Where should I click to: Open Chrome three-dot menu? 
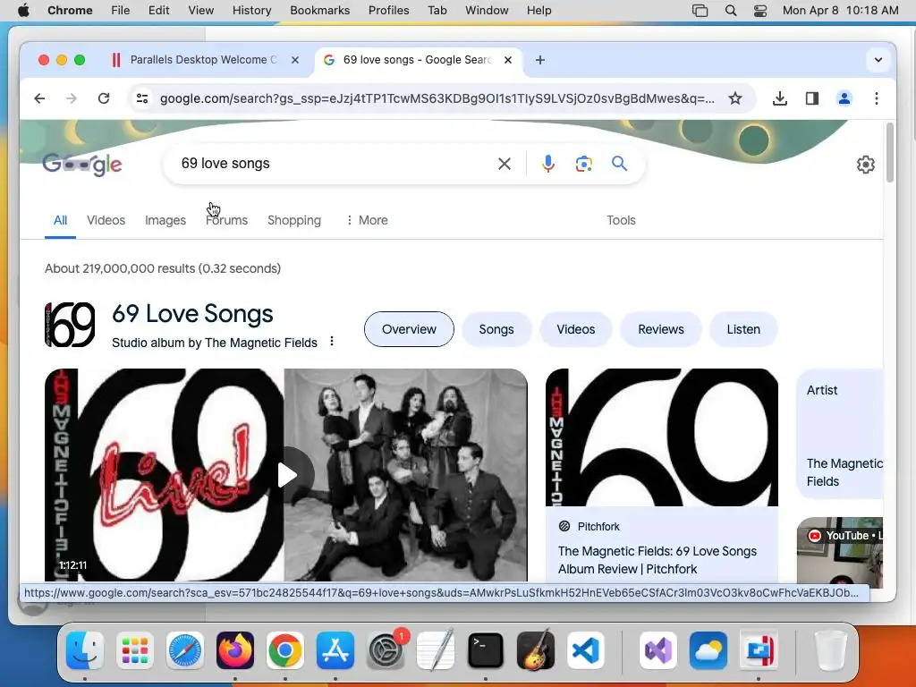(x=877, y=98)
